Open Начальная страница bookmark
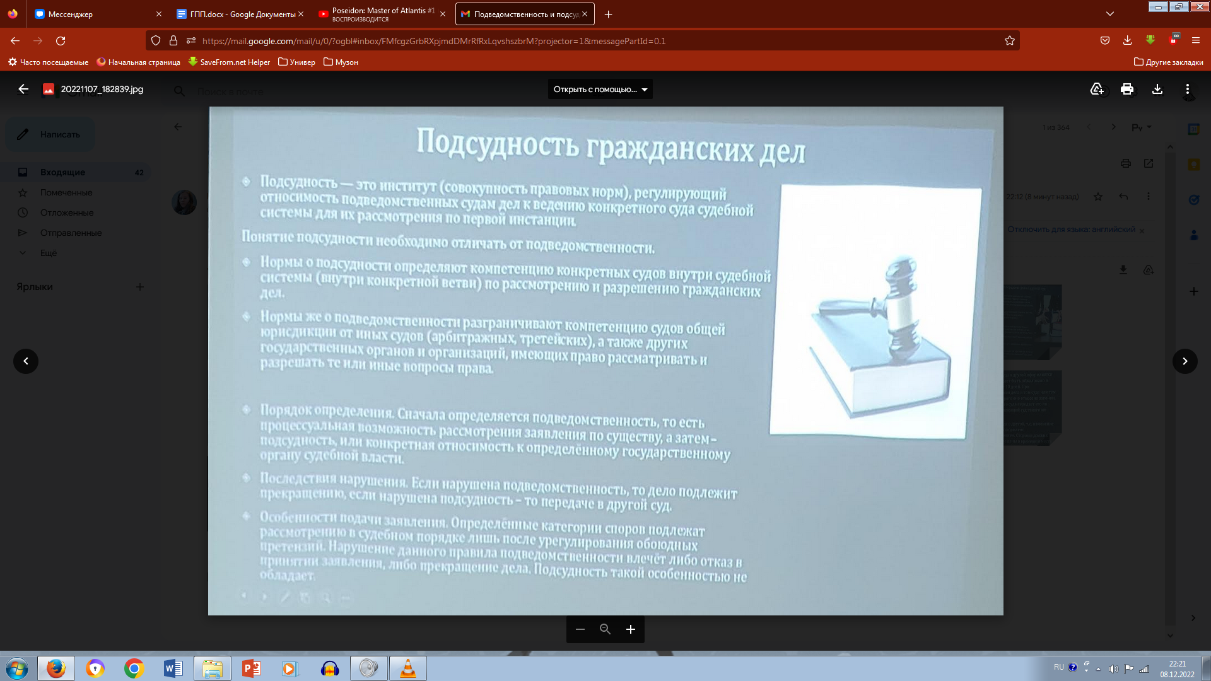 click(x=138, y=62)
